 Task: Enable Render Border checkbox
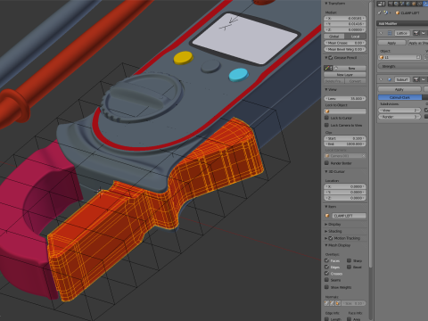[326, 163]
